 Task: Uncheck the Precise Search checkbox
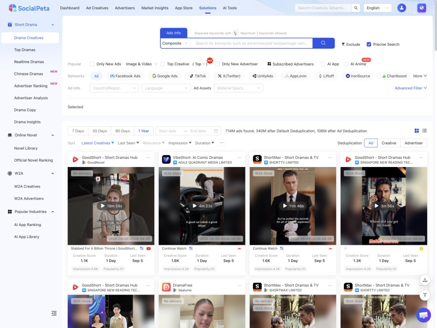369,44
